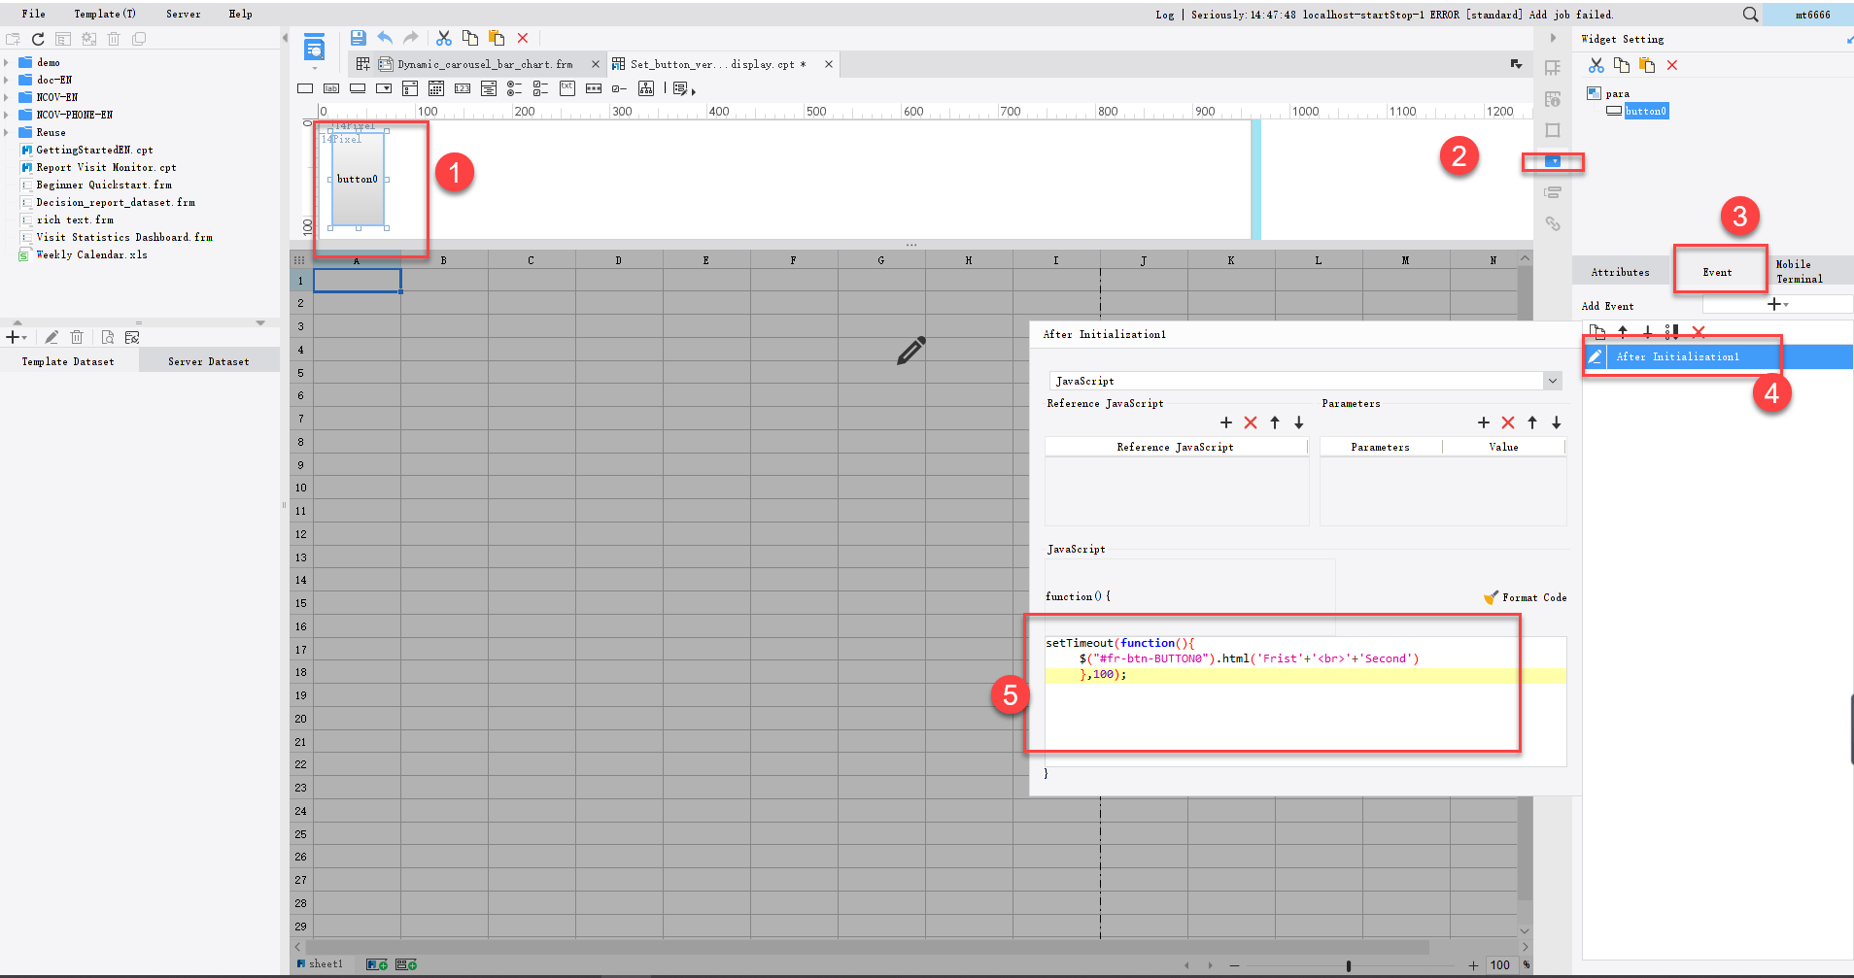Click the Format Code brush icon
1854x978 pixels.
coord(1490,597)
